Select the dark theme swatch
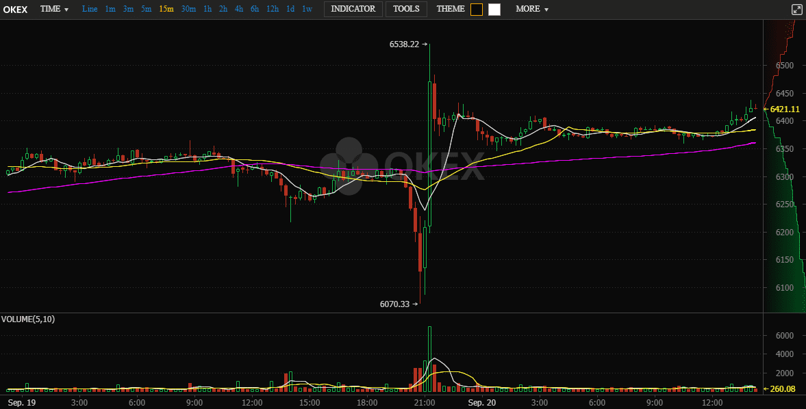This screenshot has width=806, height=409. 477,10
